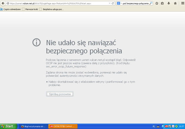
Task: Click the pink and white tray icon
Action: pyautogui.click(x=173, y=126)
